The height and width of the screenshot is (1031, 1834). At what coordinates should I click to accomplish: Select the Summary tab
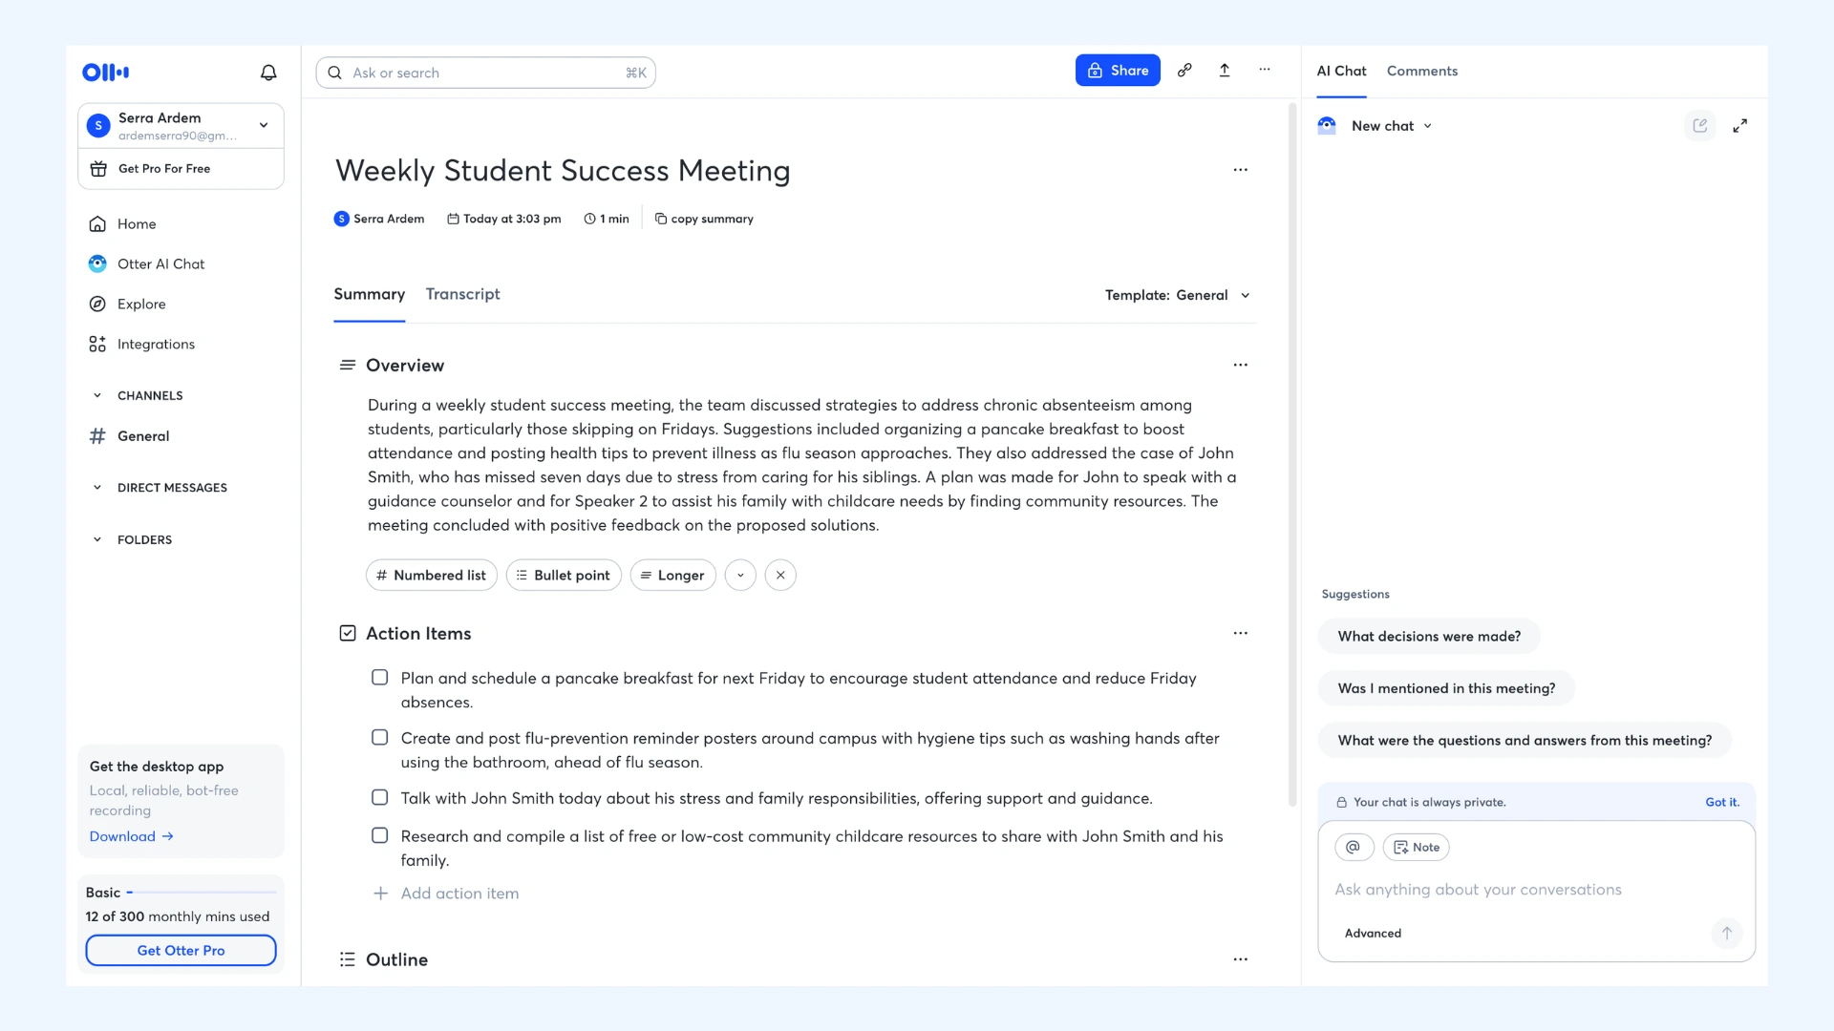369,294
